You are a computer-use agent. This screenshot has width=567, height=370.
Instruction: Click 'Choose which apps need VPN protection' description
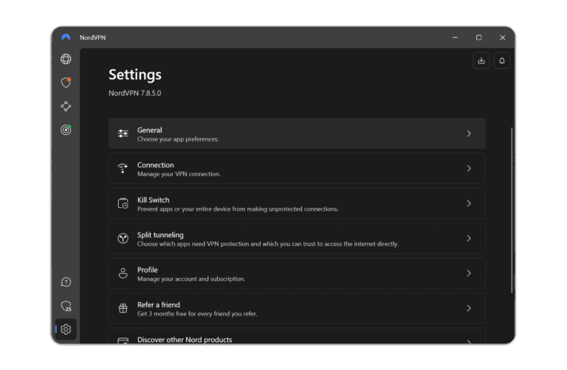click(x=267, y=245)
